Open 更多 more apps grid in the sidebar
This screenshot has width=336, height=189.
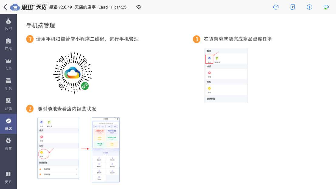click(x=8, y=177)
